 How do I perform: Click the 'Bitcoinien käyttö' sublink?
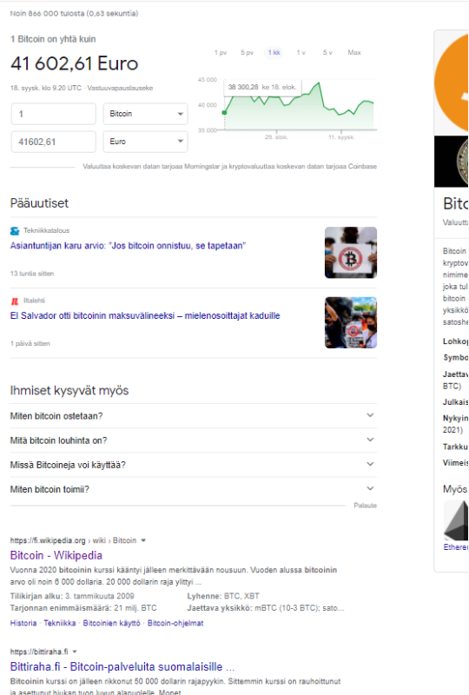[112, 623]
